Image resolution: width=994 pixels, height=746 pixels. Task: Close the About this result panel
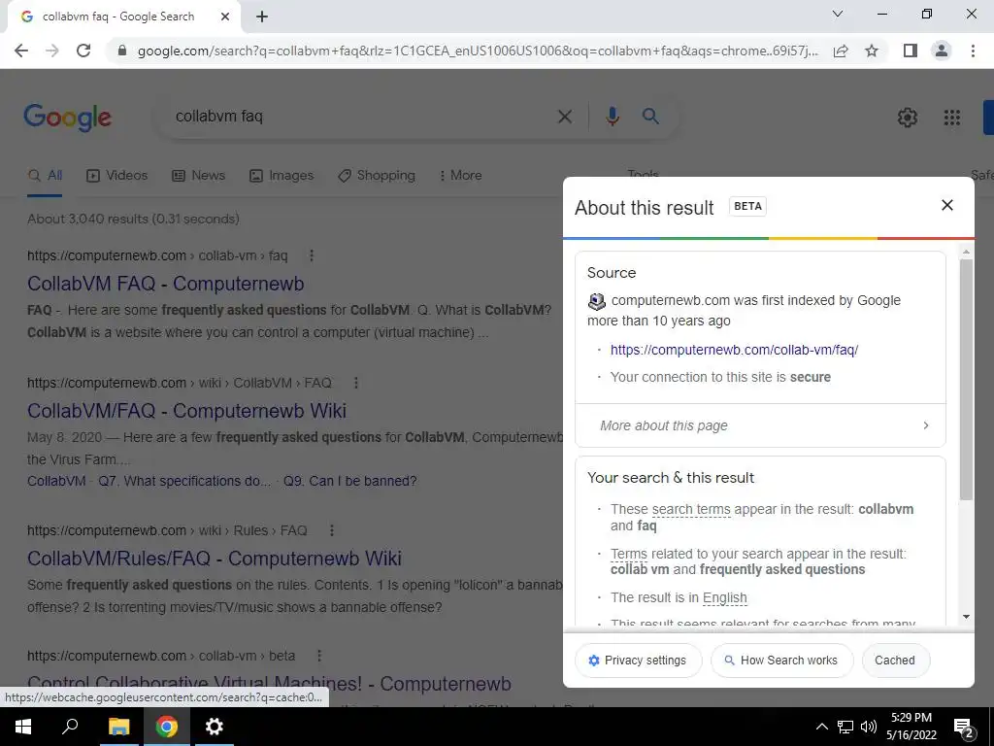coord(947,206)
